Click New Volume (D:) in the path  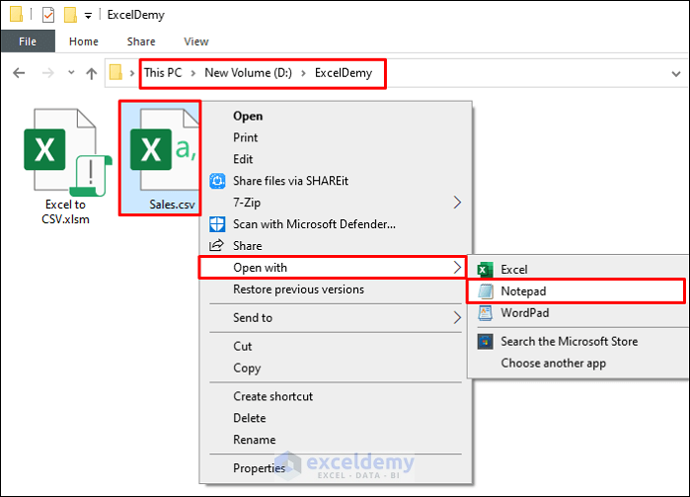click(x=248, y=73)
